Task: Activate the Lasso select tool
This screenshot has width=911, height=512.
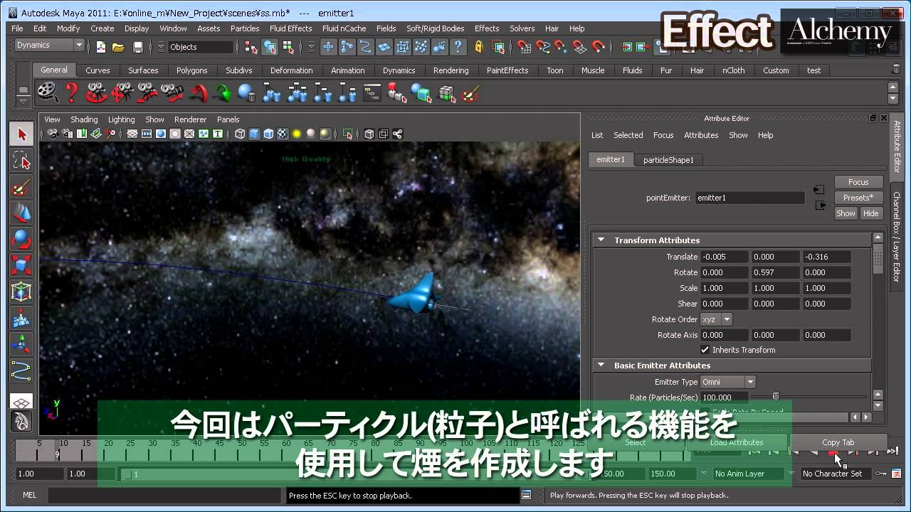Action: [21, 161]
